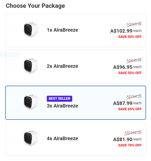Click the purple BEST SELLER badge
This screenshot has height=161, width=151.
click(x=59, y=99)
